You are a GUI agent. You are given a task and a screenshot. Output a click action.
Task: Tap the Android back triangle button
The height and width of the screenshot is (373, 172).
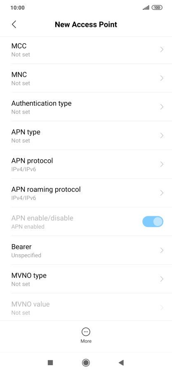click(121, 363)
